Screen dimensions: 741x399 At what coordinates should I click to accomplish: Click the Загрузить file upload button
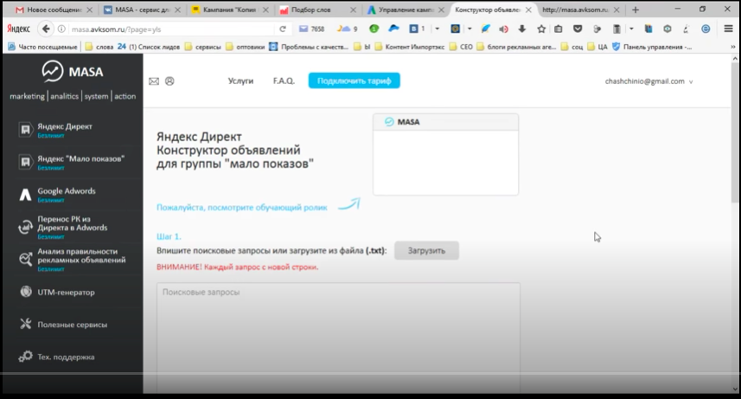(x=427, y=250)
